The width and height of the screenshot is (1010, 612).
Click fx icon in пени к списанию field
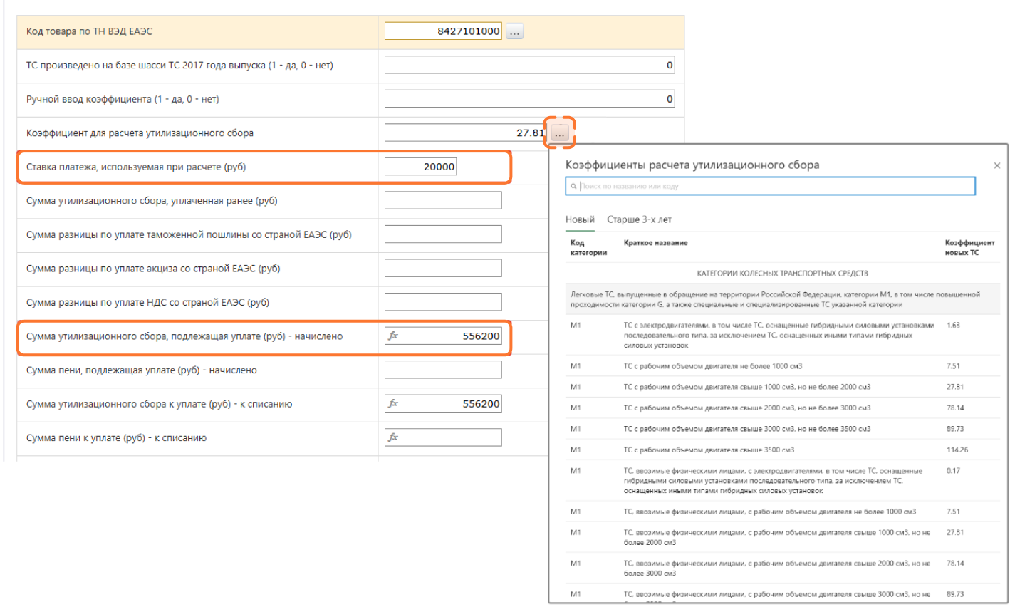click(x=393, y=437)
